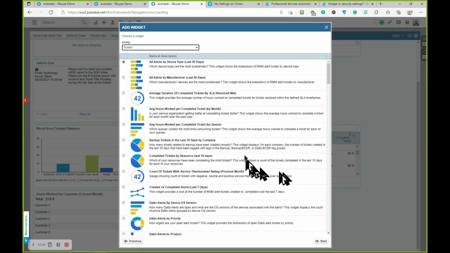Collapse recorder bar with left chevron
This screenshot has height=253, width=450.
click(x=33, y=245)
